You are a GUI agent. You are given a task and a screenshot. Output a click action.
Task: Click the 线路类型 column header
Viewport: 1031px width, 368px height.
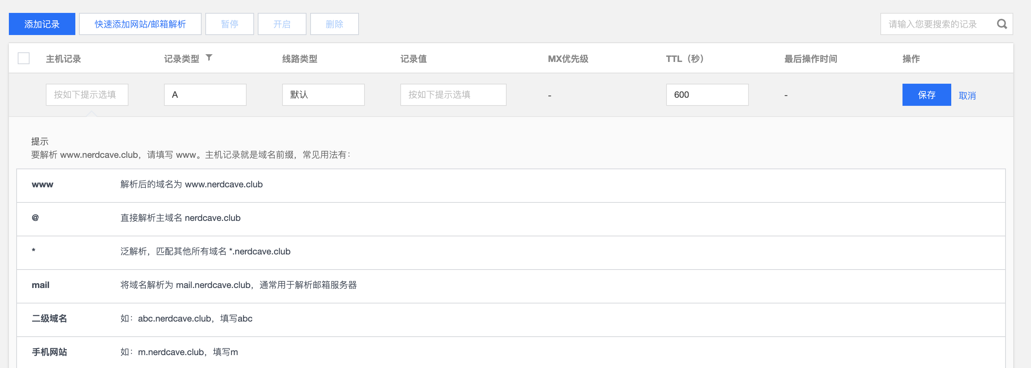[300, 59]
